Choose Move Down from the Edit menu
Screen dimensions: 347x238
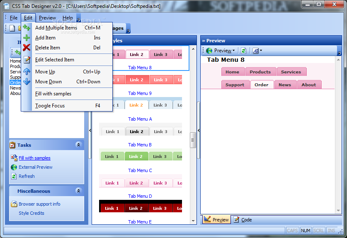coord(67,81)
